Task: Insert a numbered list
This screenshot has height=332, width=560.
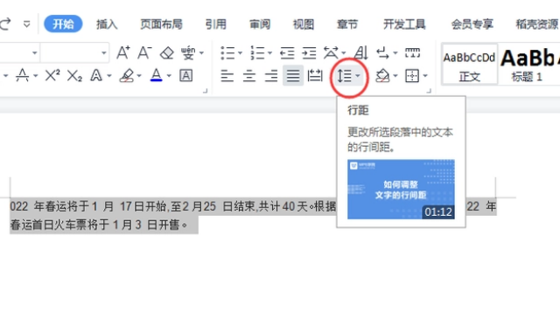Action: (x=257, y=53)
